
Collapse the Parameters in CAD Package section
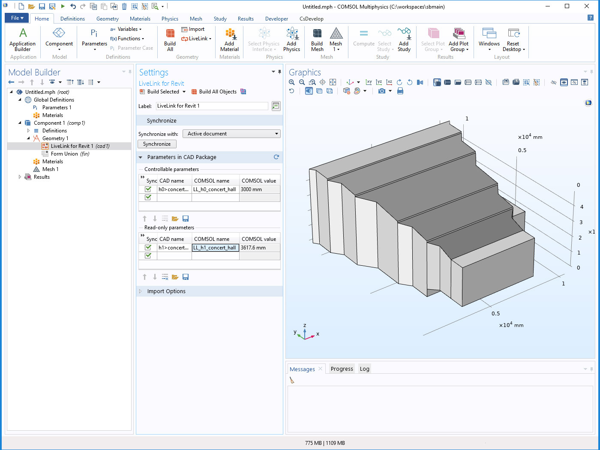(141, 157)
